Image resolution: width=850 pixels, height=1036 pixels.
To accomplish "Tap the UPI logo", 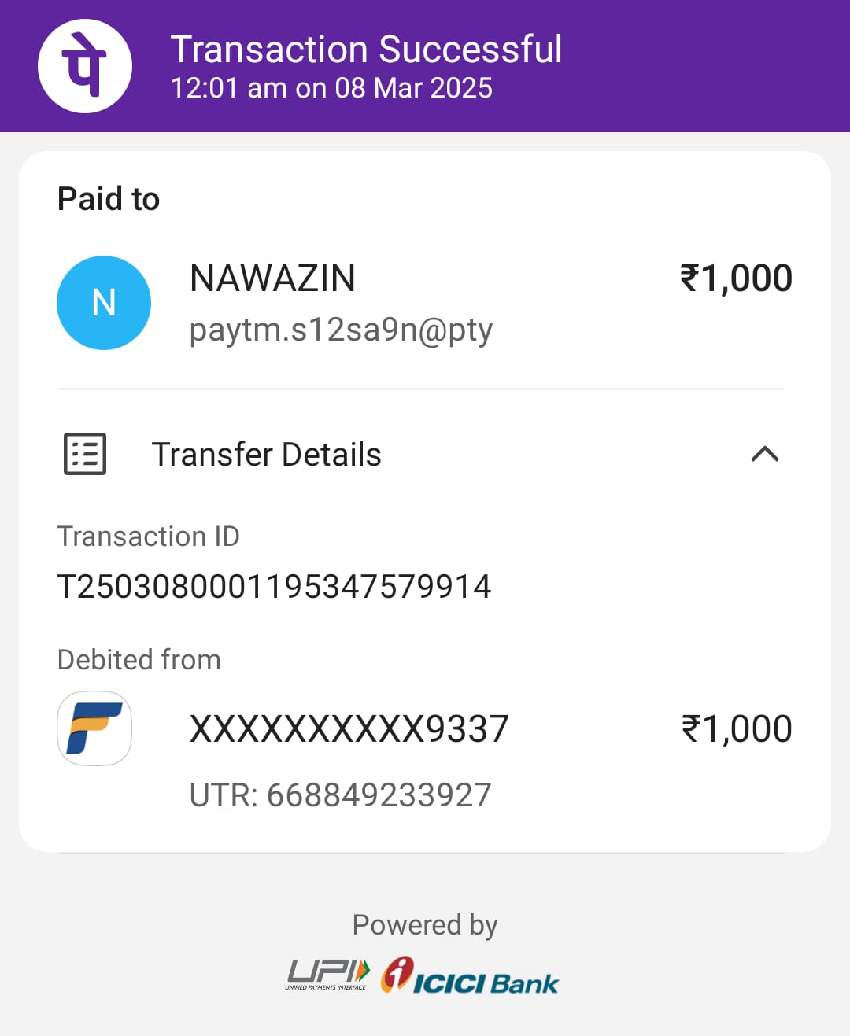I will click(x=327, y=974).
